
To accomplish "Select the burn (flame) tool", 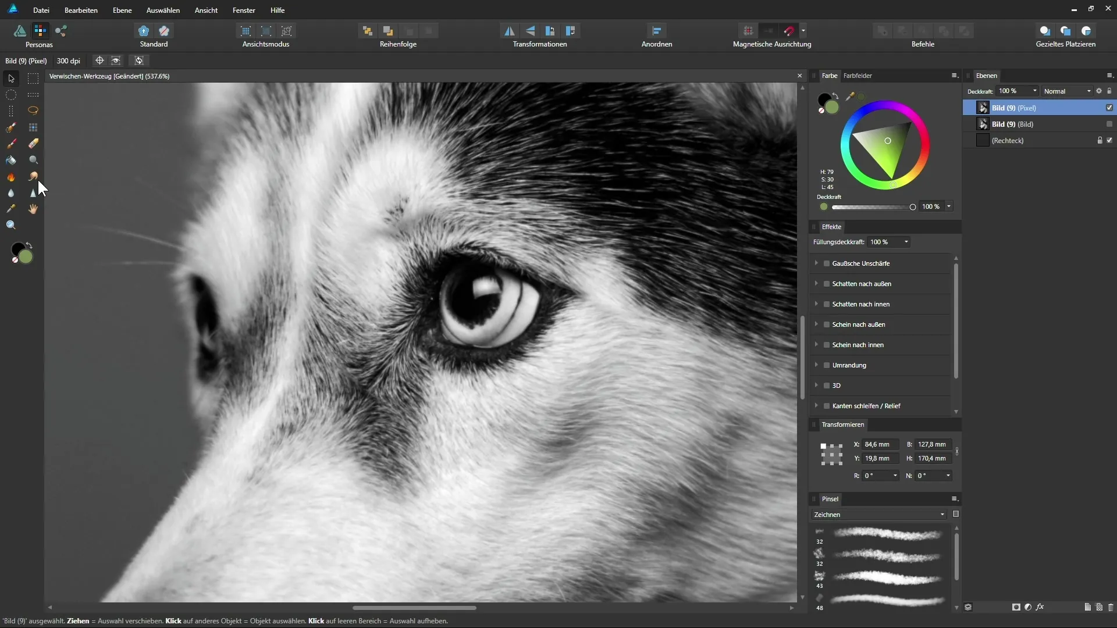I will (x=11, y=177).
